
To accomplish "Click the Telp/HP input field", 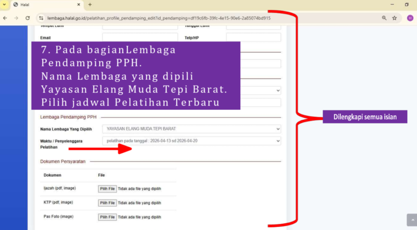I will tap(253, 37).
